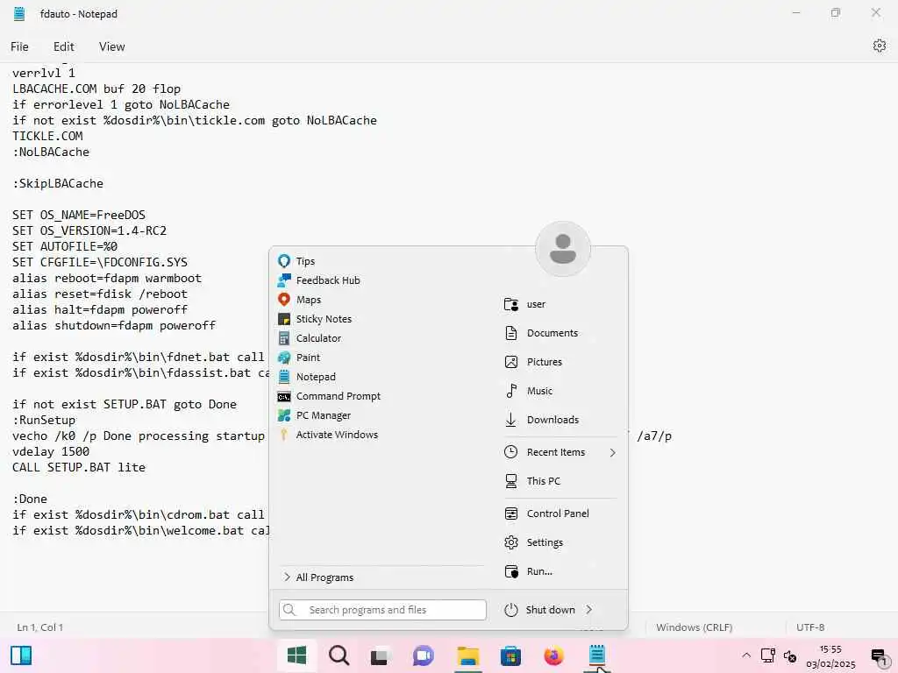Show hidden tray icons chevron
Image resolution: width=898 pixels, height=673 pixels.
click(746, 655)
